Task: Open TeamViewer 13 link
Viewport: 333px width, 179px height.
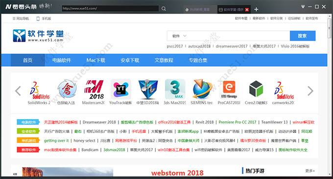Action: click(274, 122)
